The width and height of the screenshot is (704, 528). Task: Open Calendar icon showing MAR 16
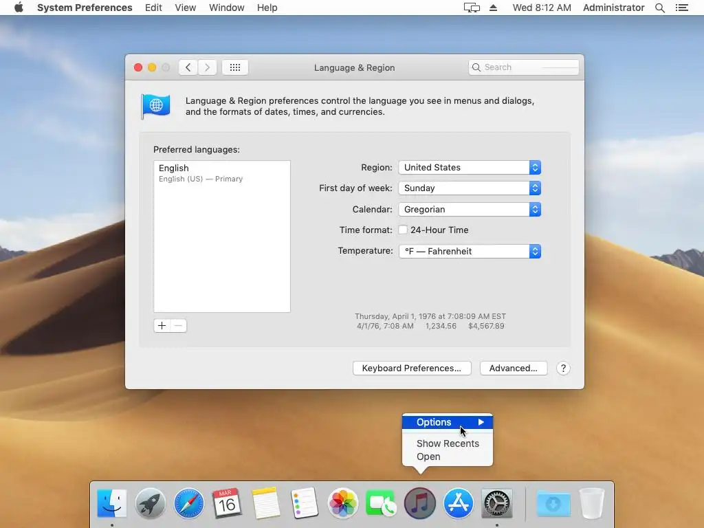(227, 503)
